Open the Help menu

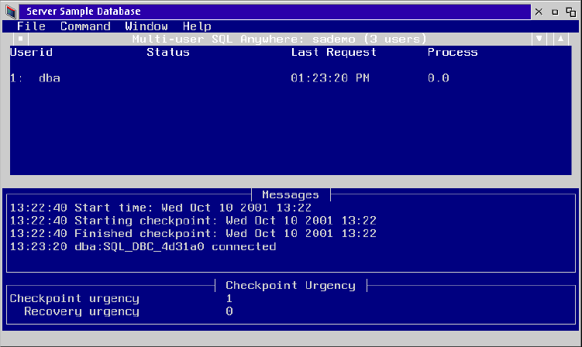coord(197,26)
